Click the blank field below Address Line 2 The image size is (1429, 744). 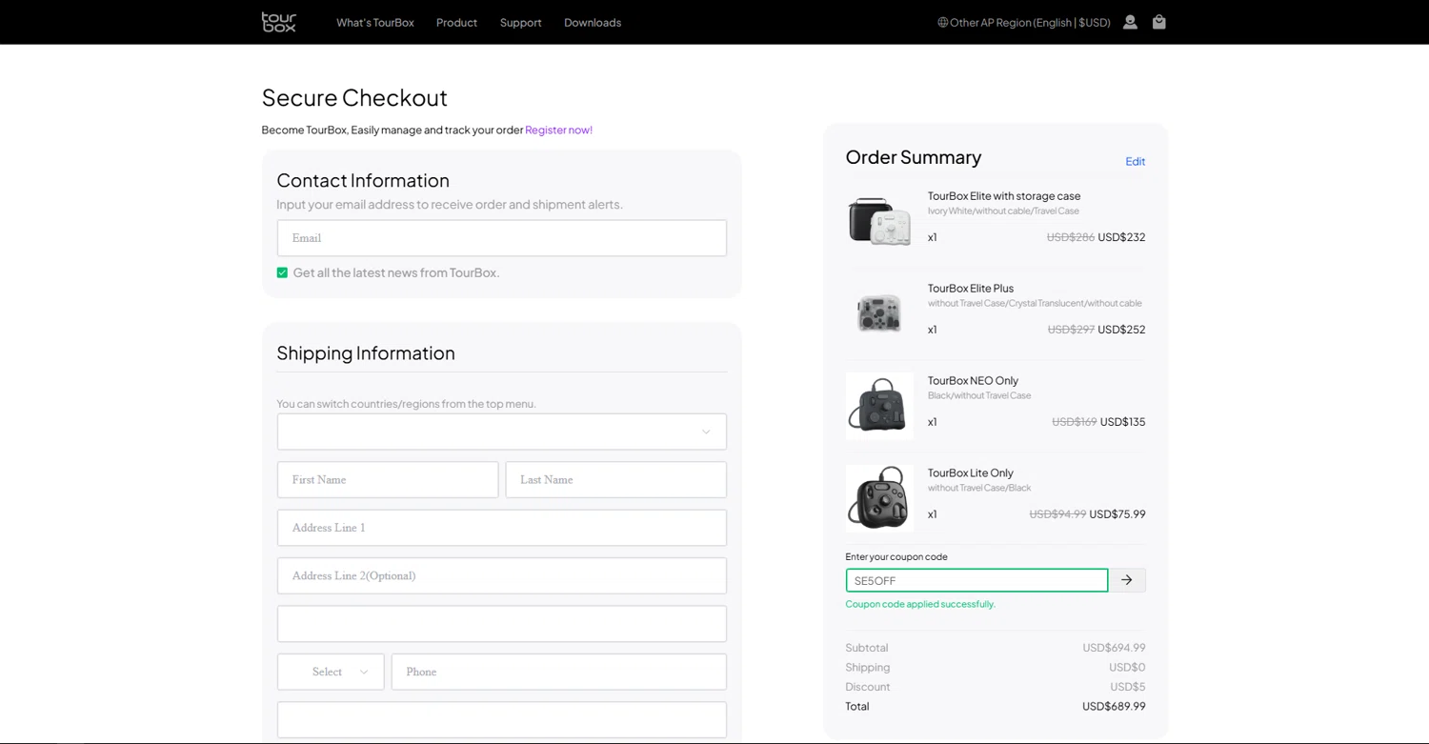[x=502, y=624]
